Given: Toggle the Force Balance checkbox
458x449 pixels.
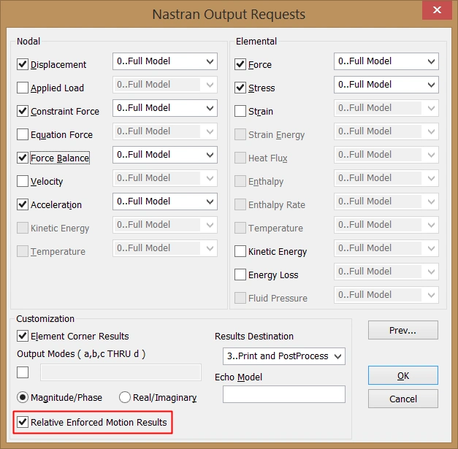Looking at the screenshot, I should coord(23,158).
